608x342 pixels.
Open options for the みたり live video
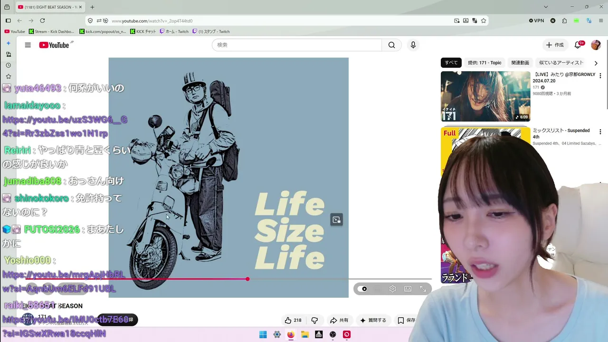tap(600, 76)
